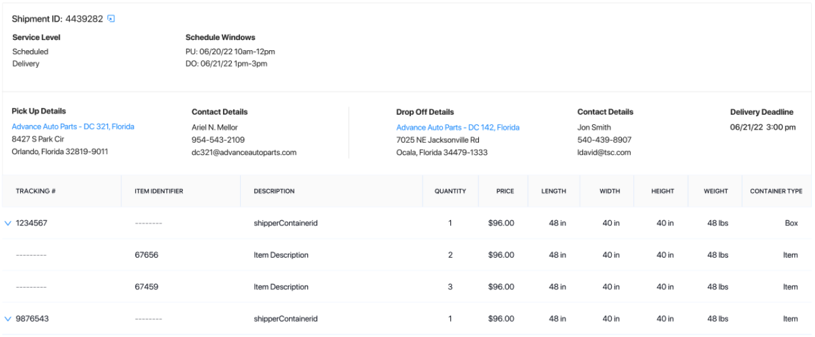
Task: Select the item identifier 67459 cell
Action: point(146,287)
